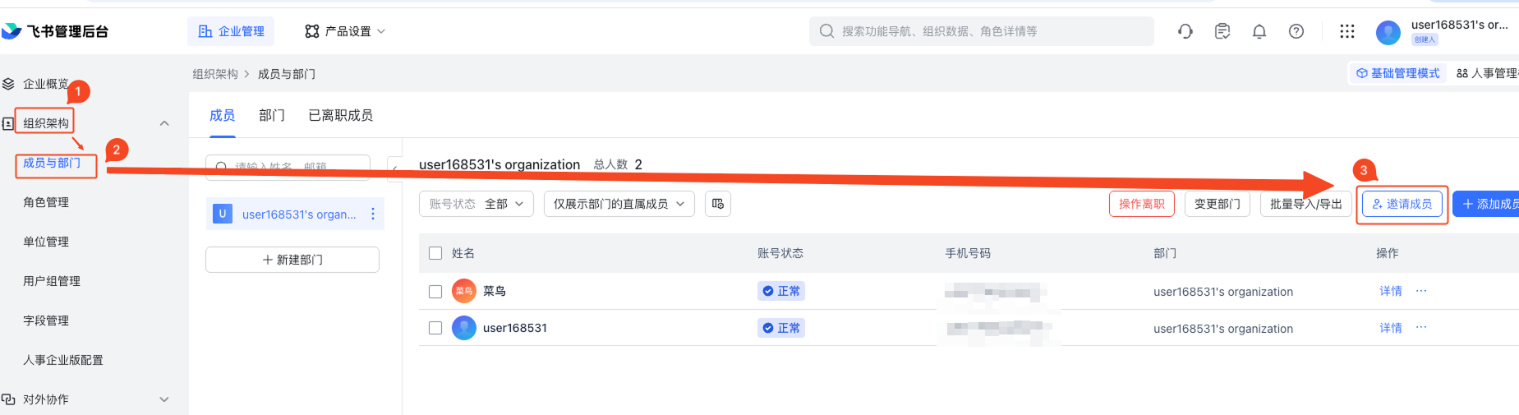This screenshot has height=415, width=1519.
Task: Tick the checkbox for member 菜鸟
Action: [435, 292]
